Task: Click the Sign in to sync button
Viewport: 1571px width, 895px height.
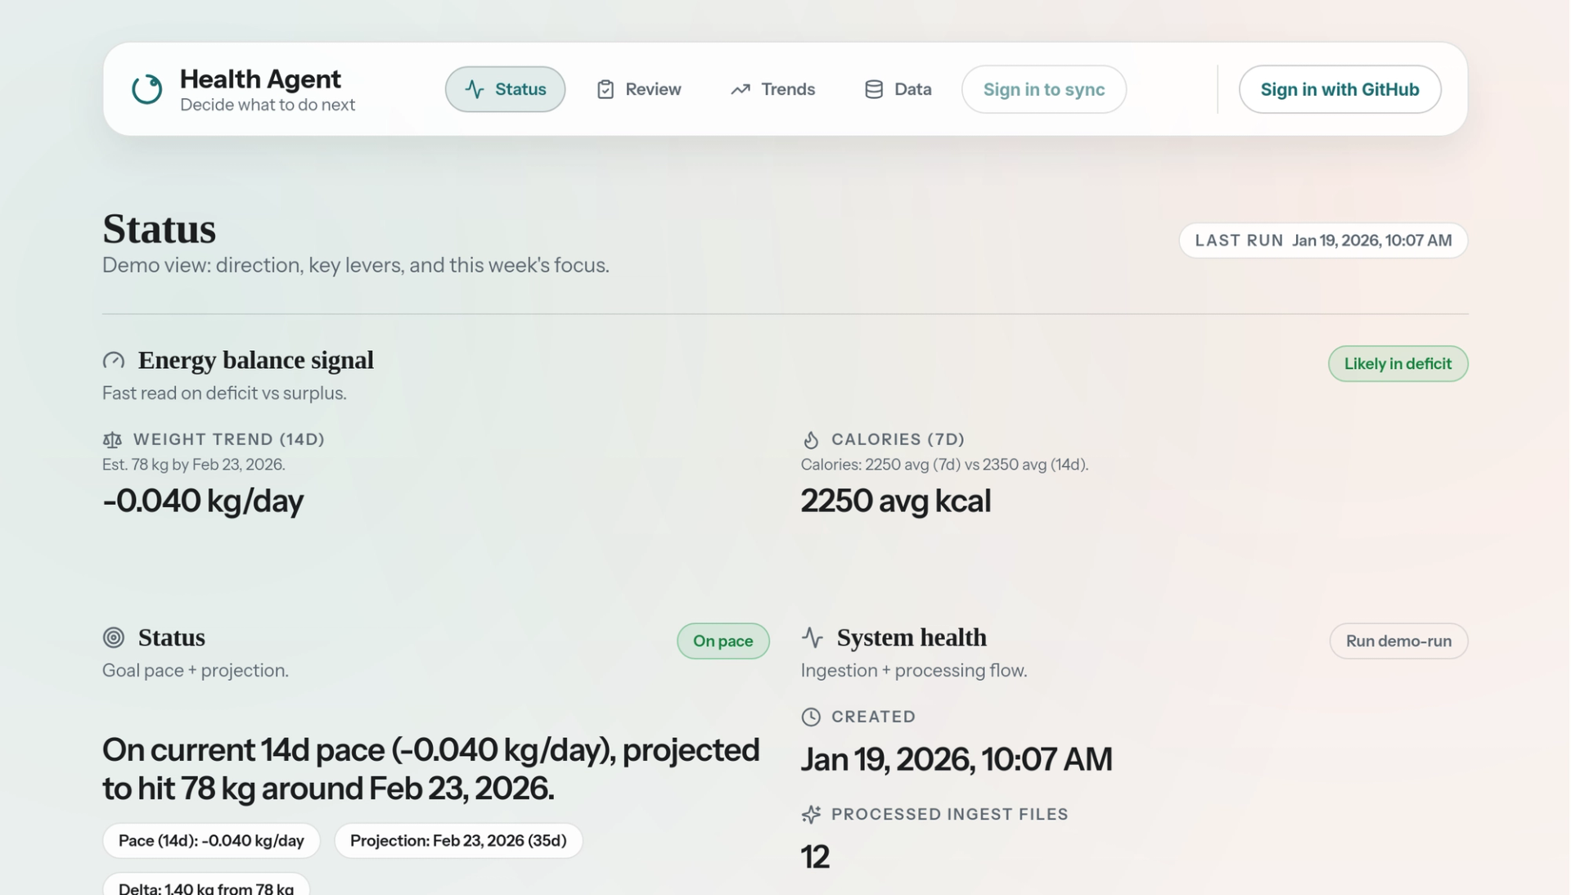Action: [1043, 89]
